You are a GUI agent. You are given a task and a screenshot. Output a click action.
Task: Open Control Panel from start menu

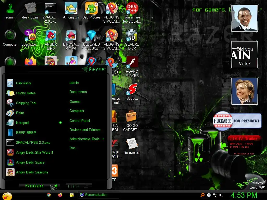tap(80, 121)
